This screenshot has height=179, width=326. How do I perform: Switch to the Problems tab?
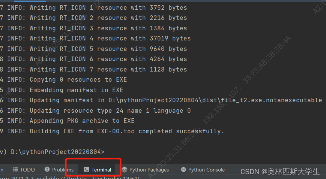click(x=59, y=170)
